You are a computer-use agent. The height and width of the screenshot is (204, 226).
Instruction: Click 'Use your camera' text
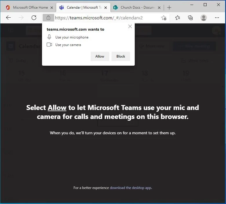coord(68,45)
